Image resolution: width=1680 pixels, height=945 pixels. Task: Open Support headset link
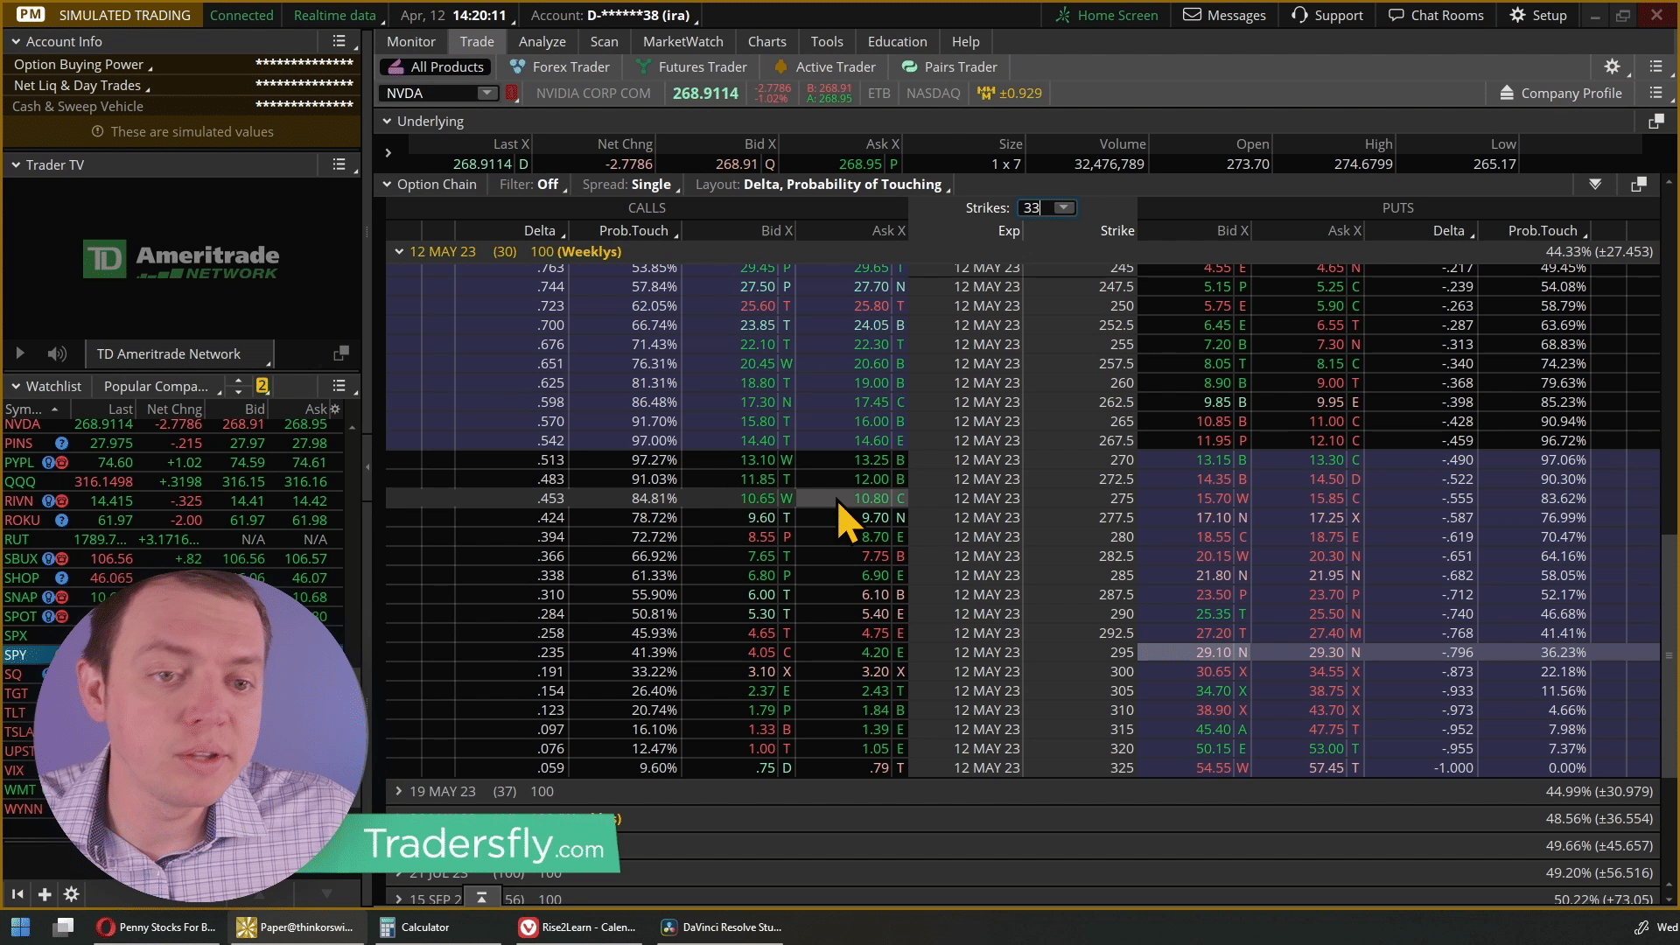(1326, 15)
